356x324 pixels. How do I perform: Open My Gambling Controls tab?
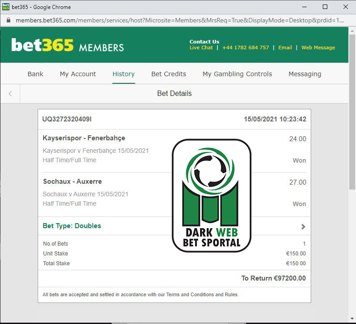click(237, 74)
